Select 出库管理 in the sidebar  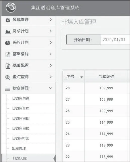coord(19,148)
